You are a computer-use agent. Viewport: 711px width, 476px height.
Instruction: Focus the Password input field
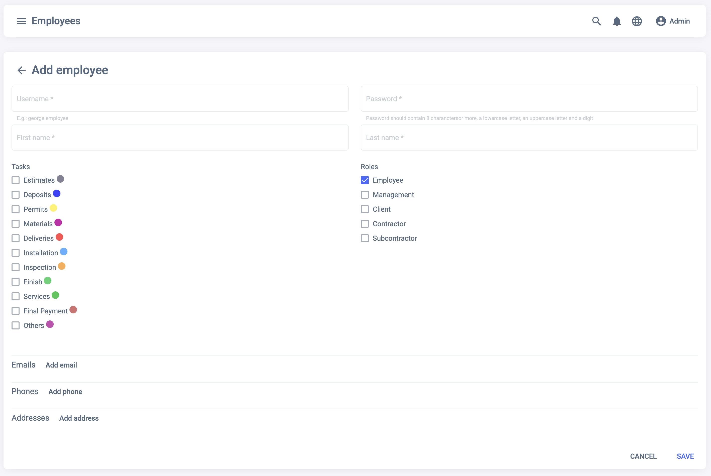529,99
